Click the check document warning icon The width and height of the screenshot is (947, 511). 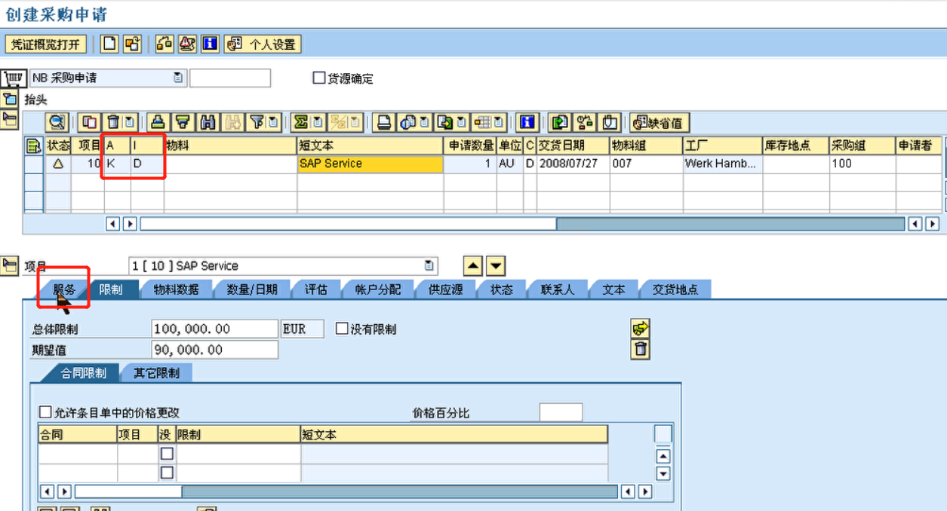pos(187,44)
